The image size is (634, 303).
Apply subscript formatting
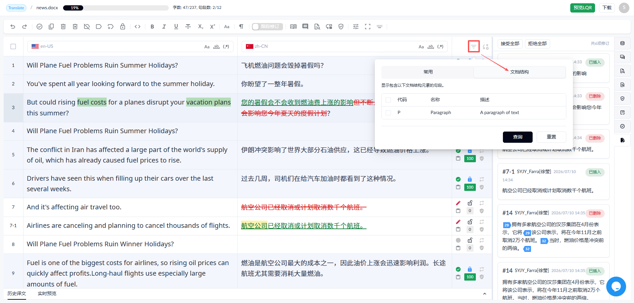200,27
